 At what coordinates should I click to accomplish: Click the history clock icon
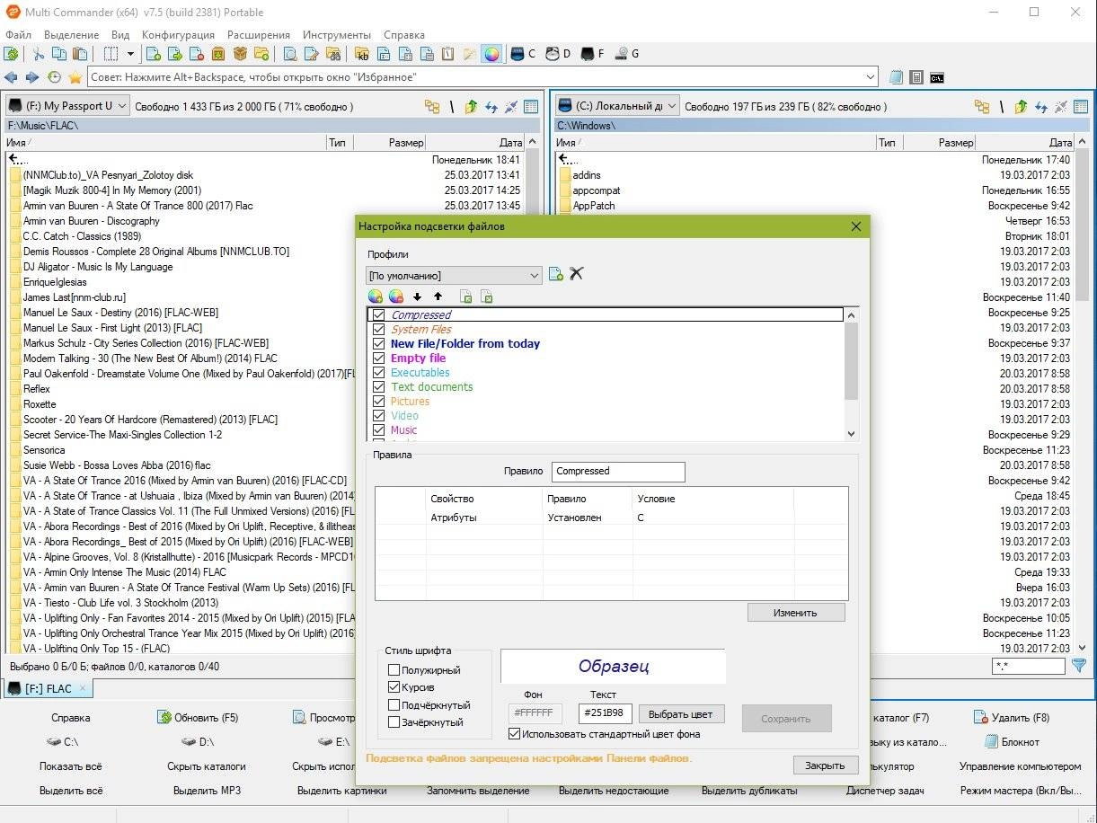coord(54,77)
